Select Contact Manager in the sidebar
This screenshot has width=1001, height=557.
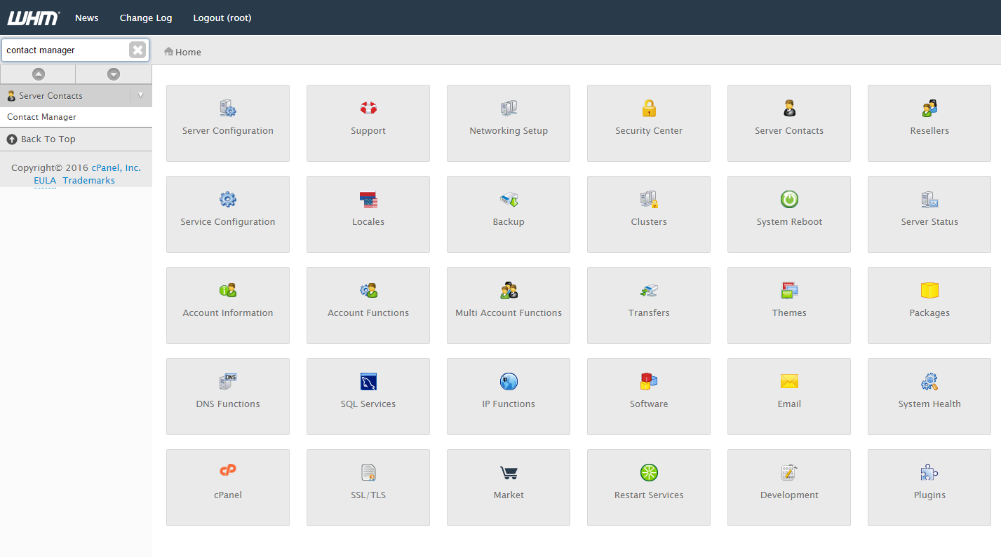tap(41, 117)
